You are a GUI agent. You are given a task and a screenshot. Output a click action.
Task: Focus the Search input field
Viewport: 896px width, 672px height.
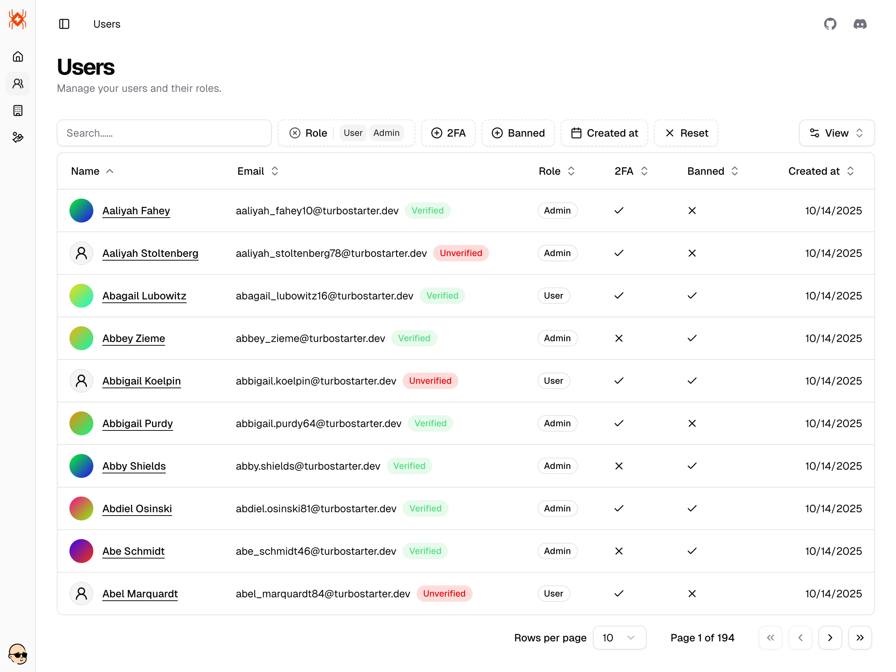point(164,133)
